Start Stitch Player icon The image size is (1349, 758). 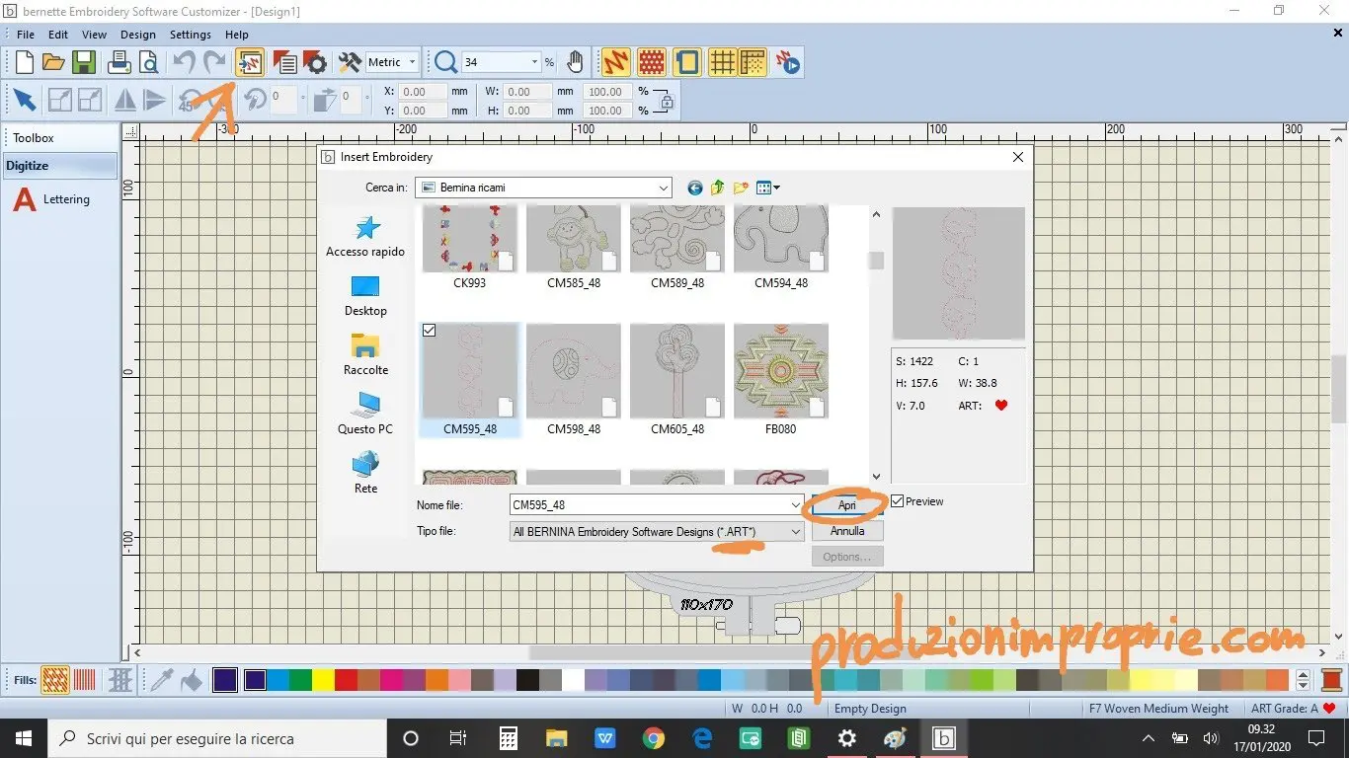[788, 62]
